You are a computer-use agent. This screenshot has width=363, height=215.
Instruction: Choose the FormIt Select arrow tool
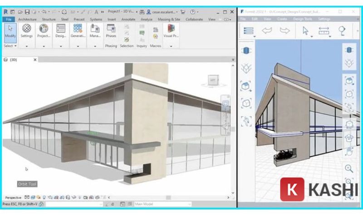point(305,30)
